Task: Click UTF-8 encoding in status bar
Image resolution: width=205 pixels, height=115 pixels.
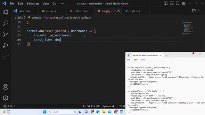Action: 121,106
